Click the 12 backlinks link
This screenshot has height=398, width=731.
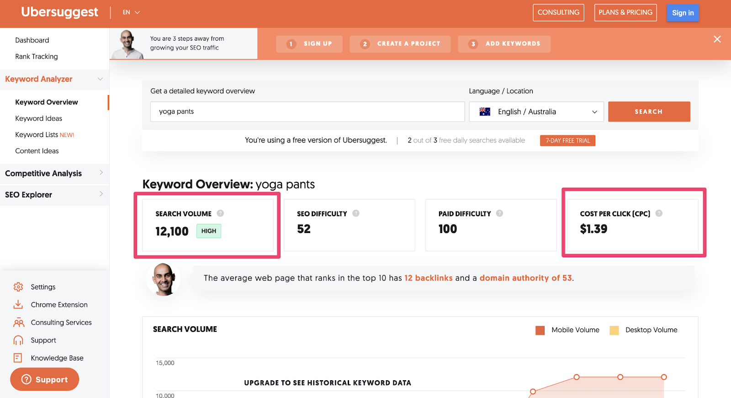pos(429,278)
